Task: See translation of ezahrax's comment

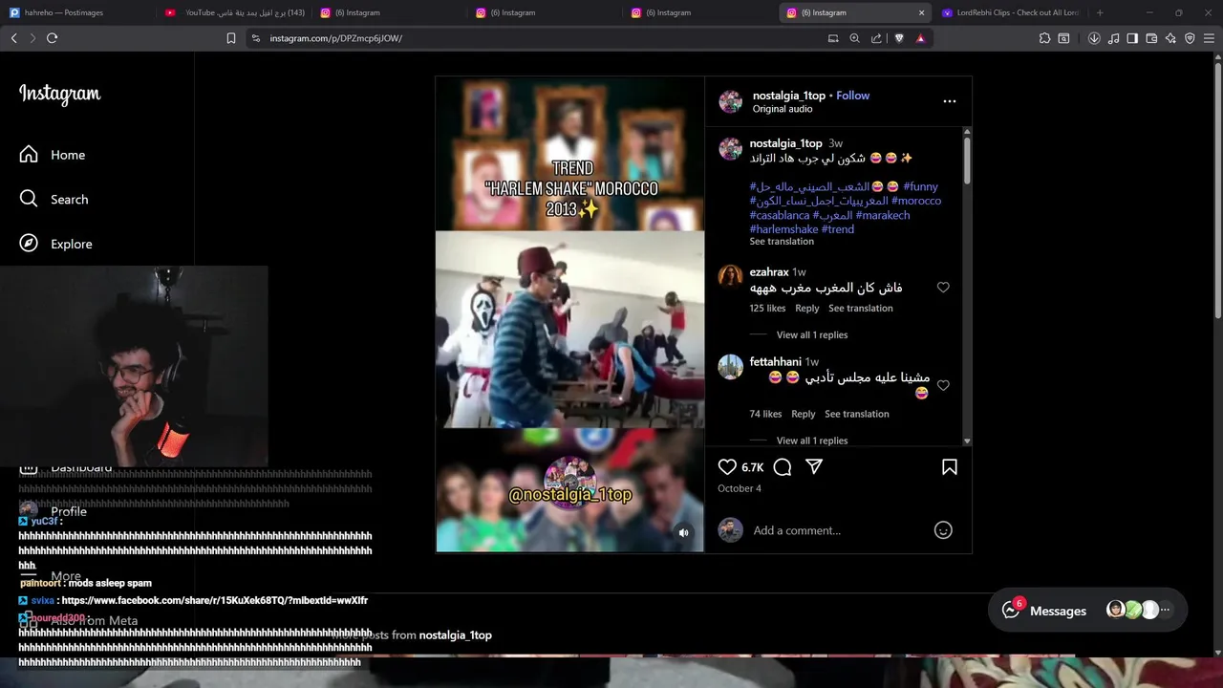Action: [x=861, y=309]
